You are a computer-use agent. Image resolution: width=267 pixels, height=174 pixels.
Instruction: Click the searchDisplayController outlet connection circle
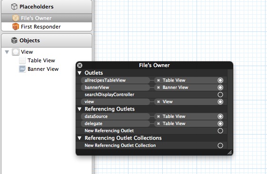(220, 95)
